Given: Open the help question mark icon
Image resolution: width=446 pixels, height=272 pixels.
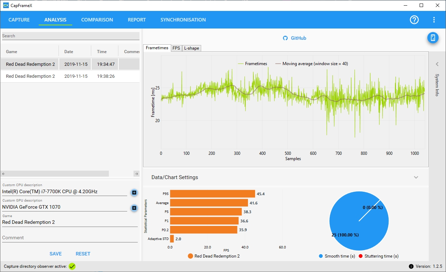Looking at the screenshot, I should coord(414,20).
